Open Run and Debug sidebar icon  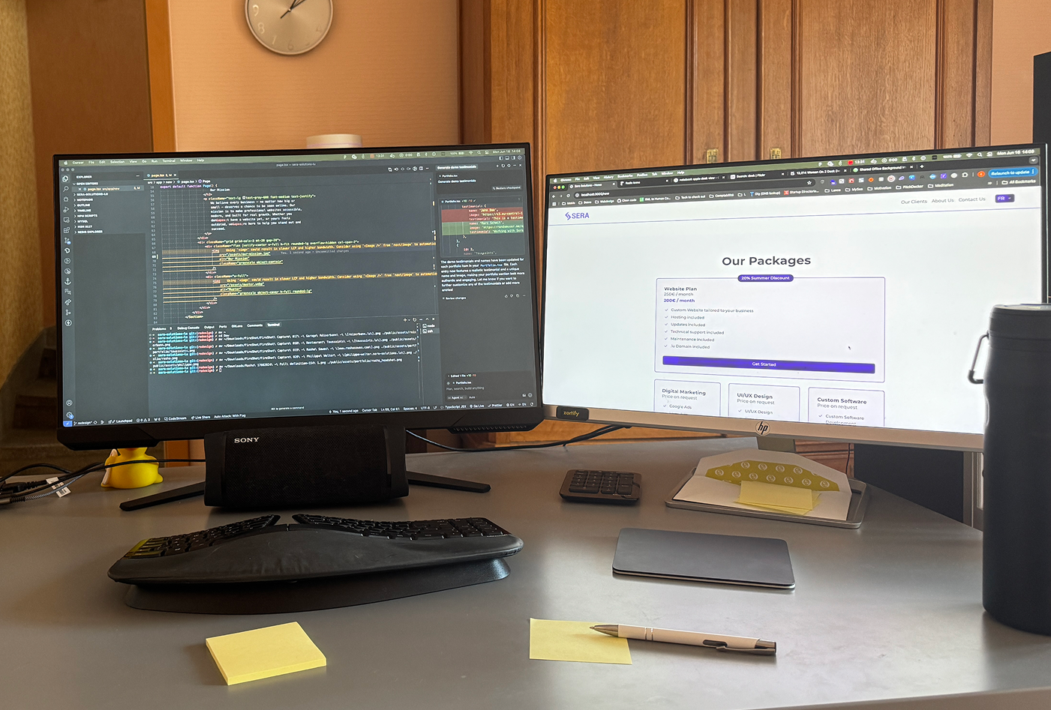pos(67,210)
